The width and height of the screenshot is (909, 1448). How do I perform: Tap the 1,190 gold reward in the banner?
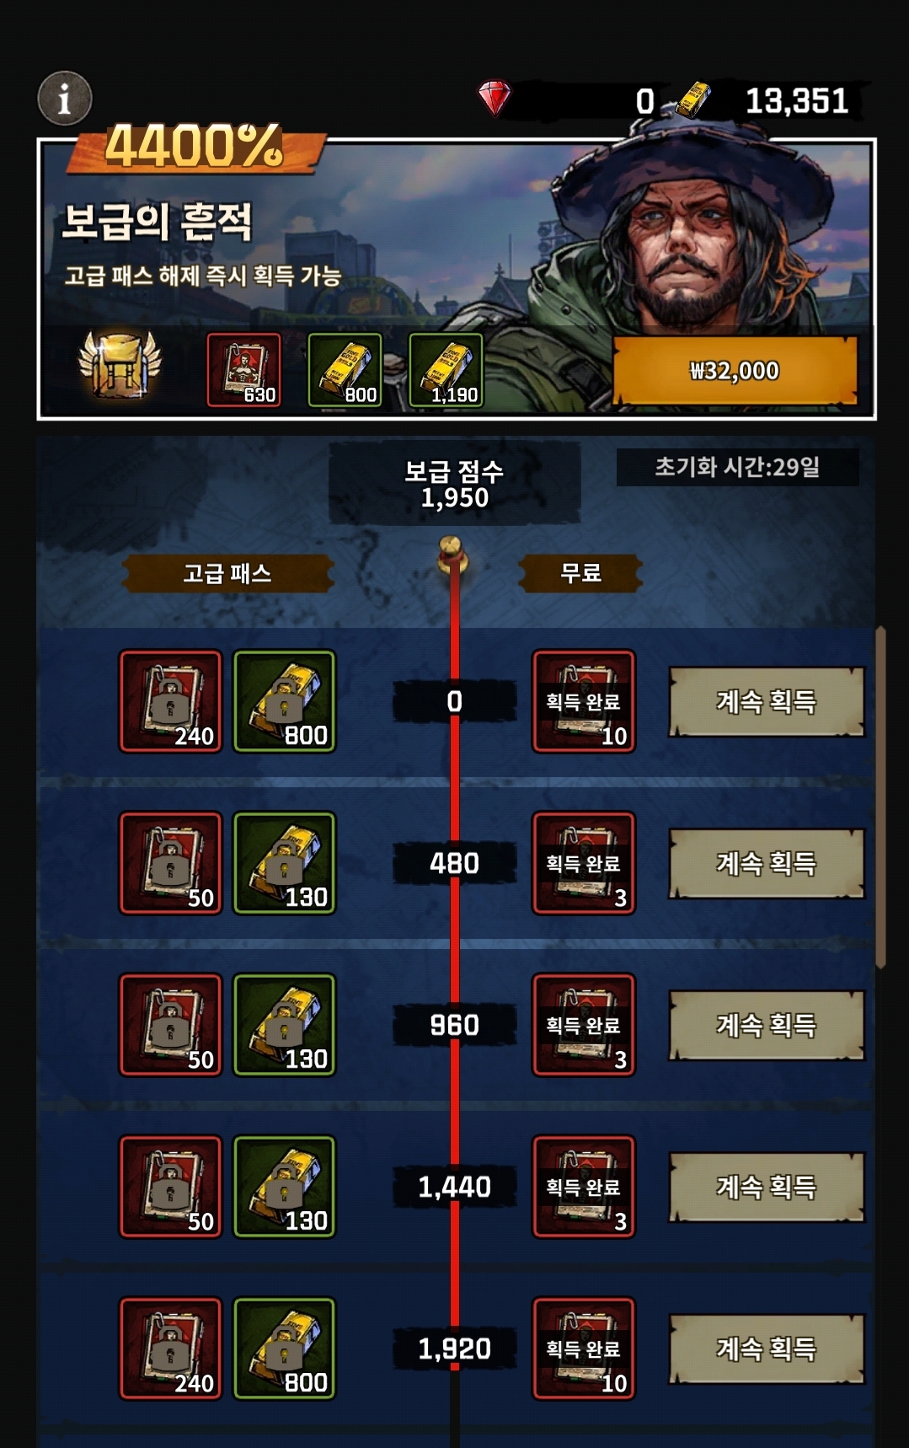446,370
